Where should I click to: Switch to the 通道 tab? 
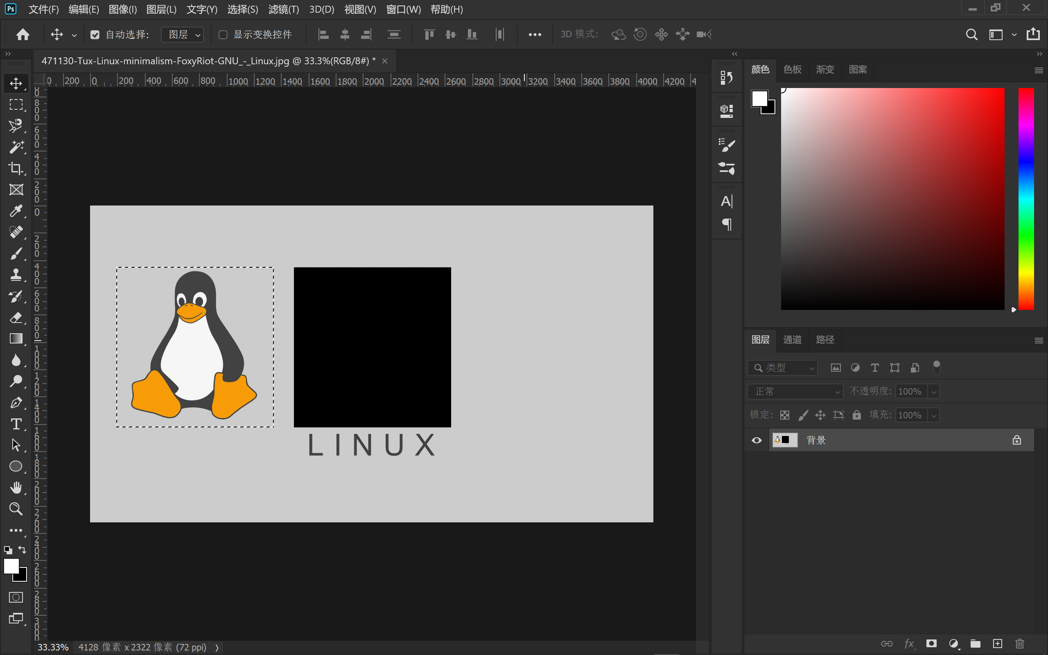tap(793, 340)
